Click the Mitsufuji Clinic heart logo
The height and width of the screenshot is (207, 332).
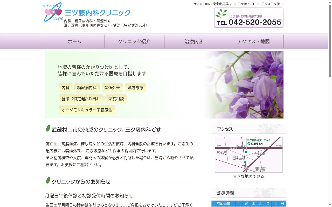coord(53,12)
